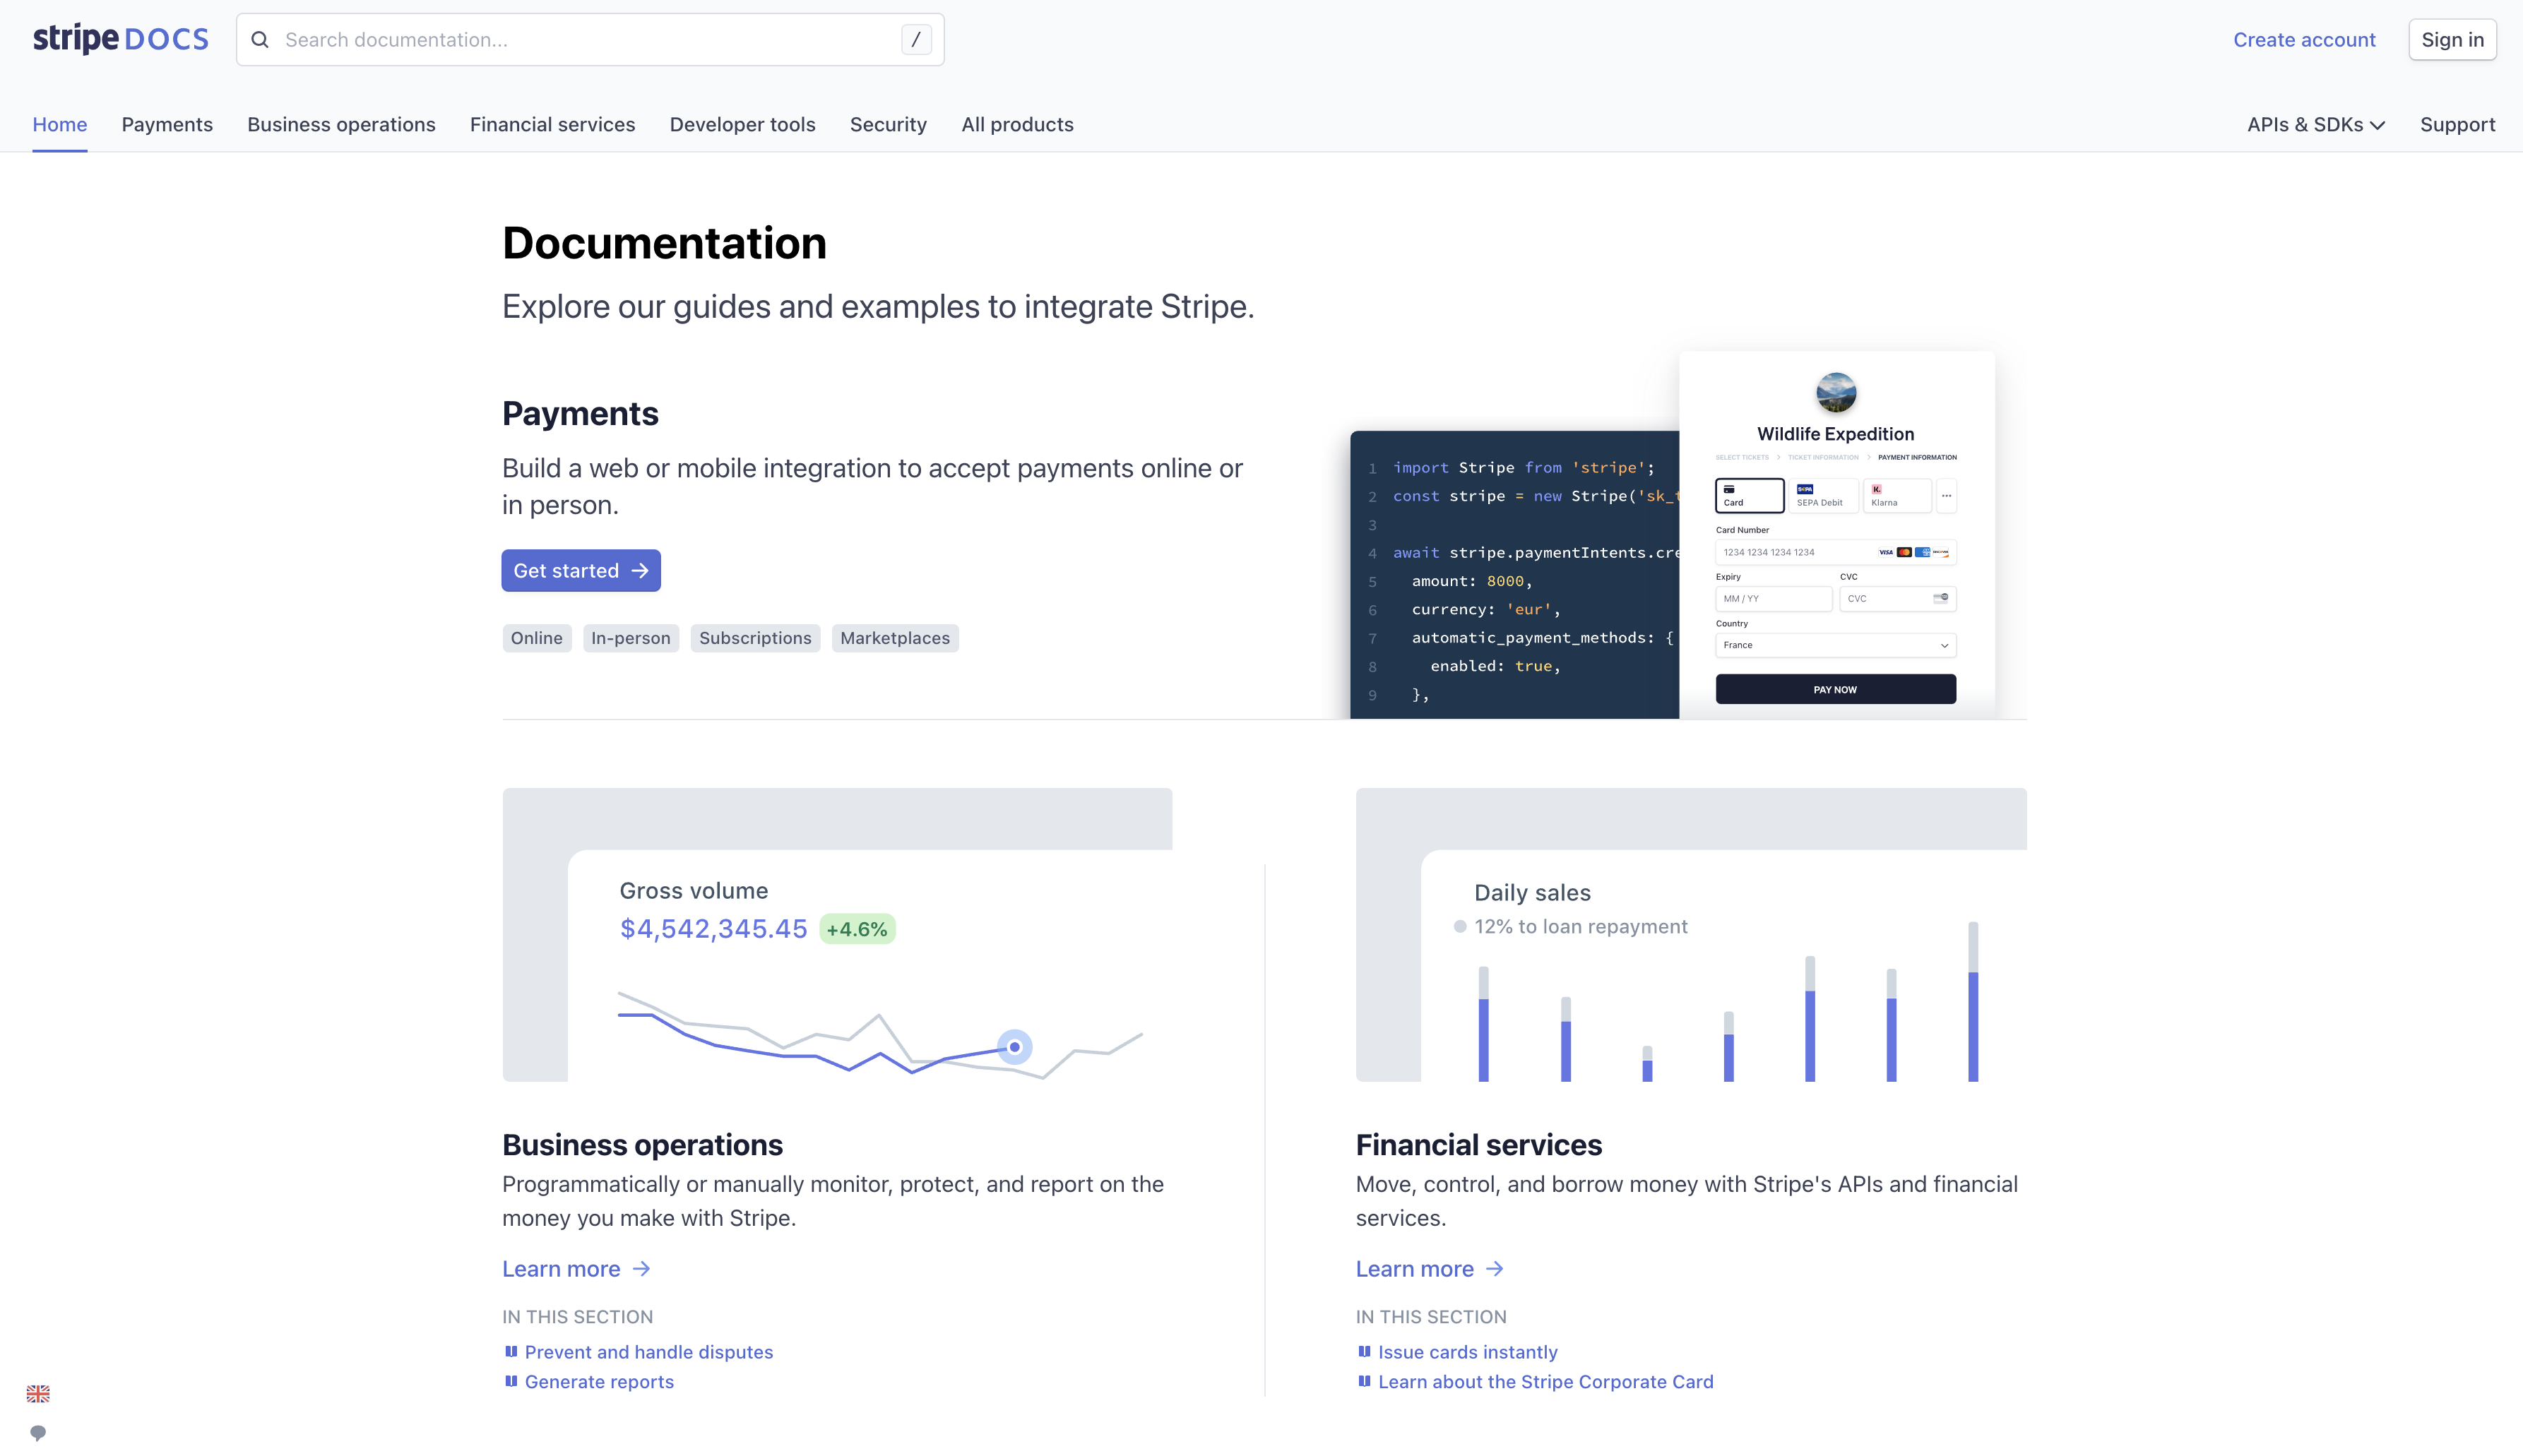Expand the APIs & SDKs dropdown
Screen dimensions: 2523x1456
tap(2315, 124)
